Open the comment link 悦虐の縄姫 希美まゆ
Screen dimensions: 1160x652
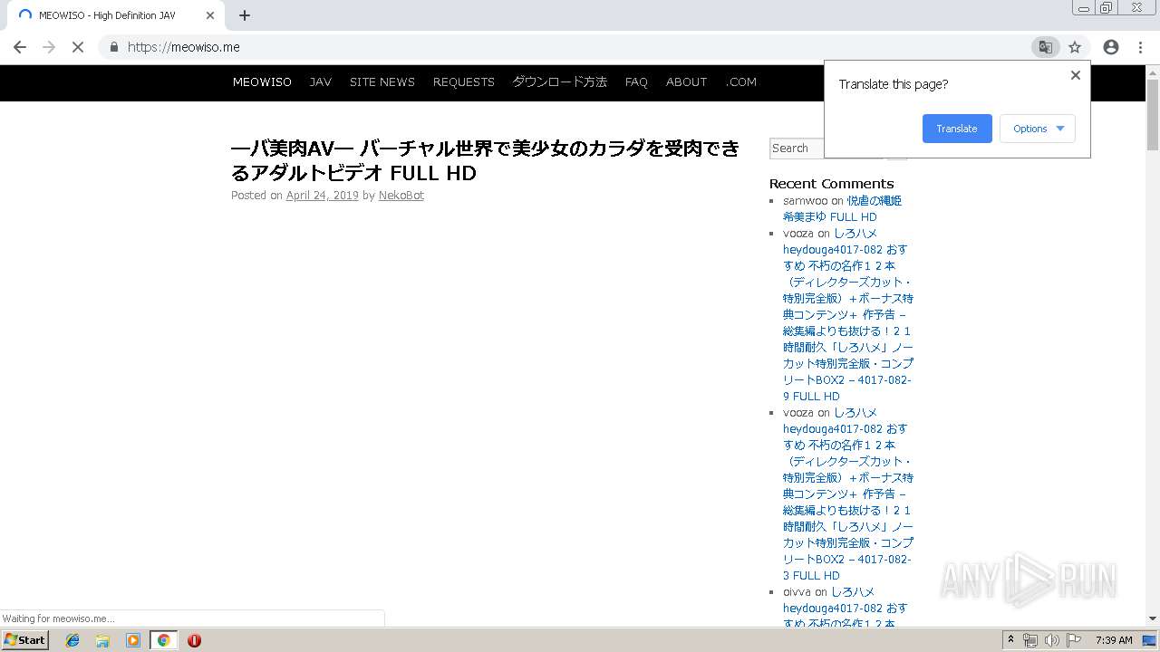843,209
